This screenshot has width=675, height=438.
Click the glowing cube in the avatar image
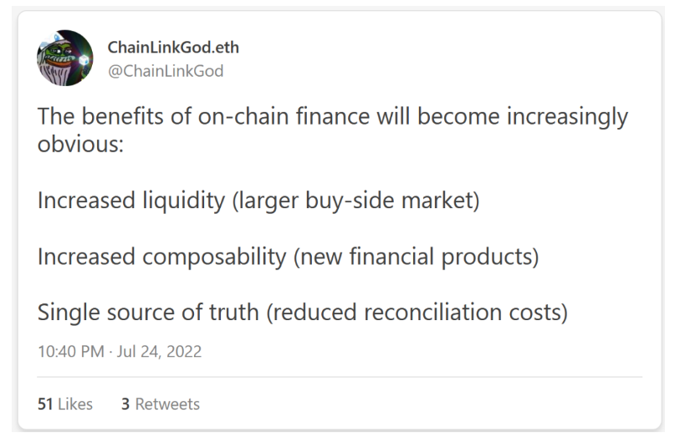pos(84,61)
